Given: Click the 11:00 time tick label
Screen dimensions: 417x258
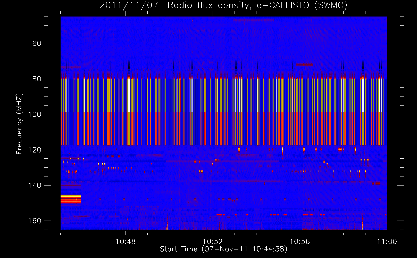Looking at the screenshot, I should click(x=387, y=242).
